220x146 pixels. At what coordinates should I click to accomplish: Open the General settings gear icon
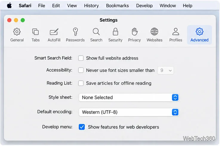tap(17, 32)
